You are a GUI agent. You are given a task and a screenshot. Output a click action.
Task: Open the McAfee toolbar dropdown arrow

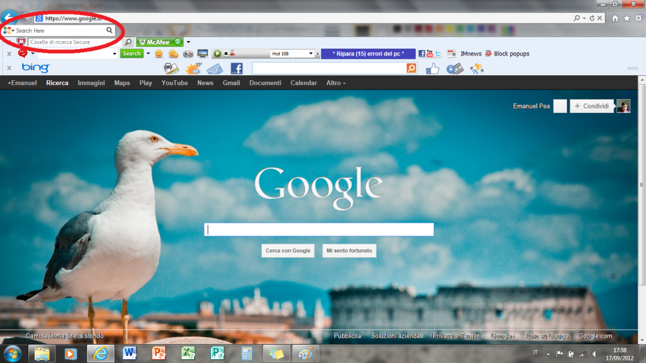[188, 42]
